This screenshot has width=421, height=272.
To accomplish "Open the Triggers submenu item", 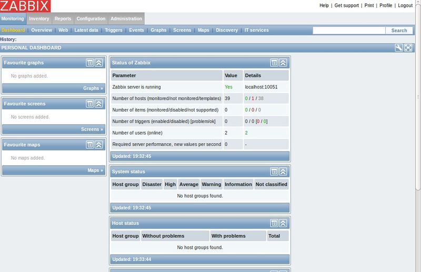I will point(114,30).
